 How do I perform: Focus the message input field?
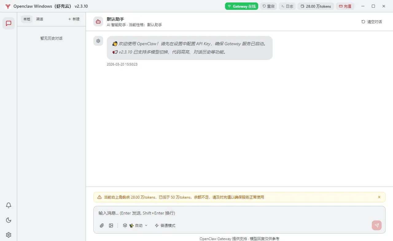point(239,213)
